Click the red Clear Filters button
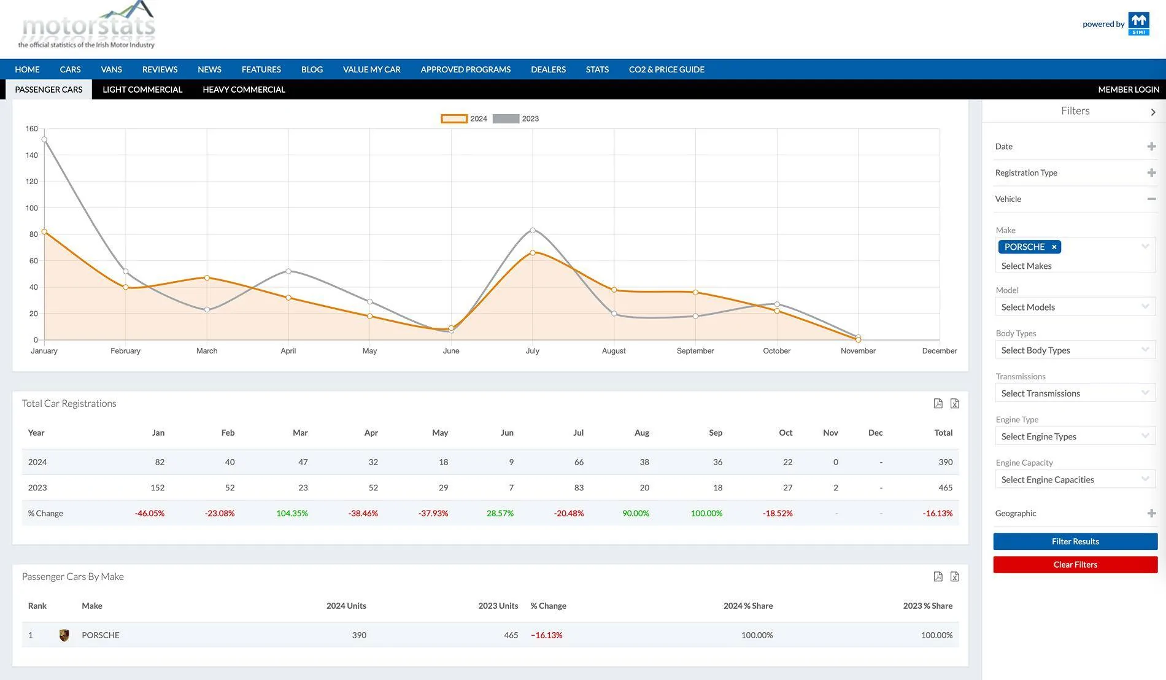1166x680 pixels. point(1075,565)
